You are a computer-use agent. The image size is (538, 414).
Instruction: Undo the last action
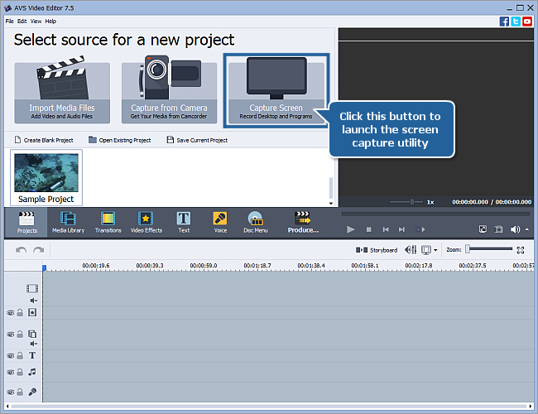click(x=21, y=250)
